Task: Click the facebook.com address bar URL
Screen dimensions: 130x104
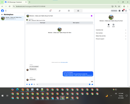Action: pos(30,6)
